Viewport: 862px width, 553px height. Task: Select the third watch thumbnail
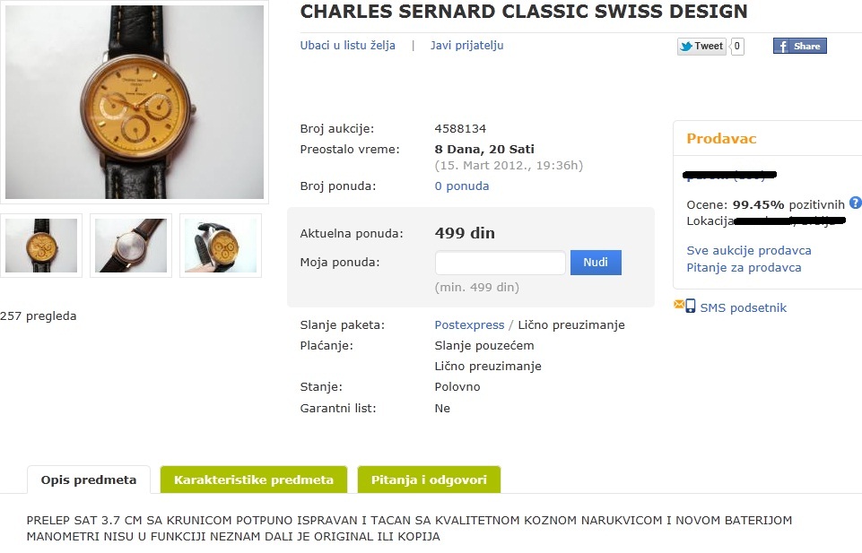tap(221, 245)
